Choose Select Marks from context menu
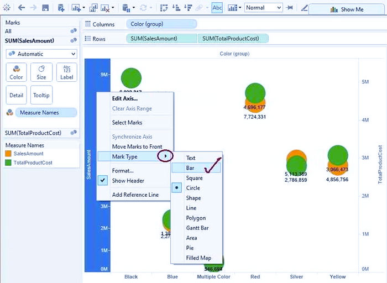Screen dimensions: 387x283 click(x=135, y=123)
